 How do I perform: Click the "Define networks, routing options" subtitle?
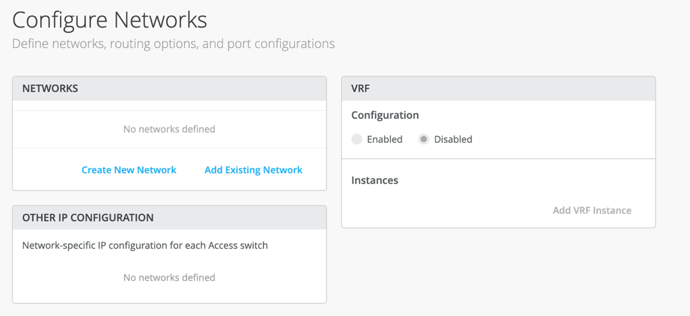coord(173,44)
